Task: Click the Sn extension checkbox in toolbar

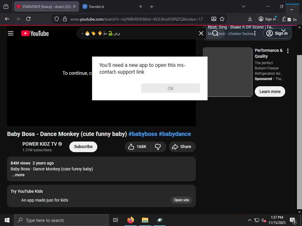Action: [289, 19]
